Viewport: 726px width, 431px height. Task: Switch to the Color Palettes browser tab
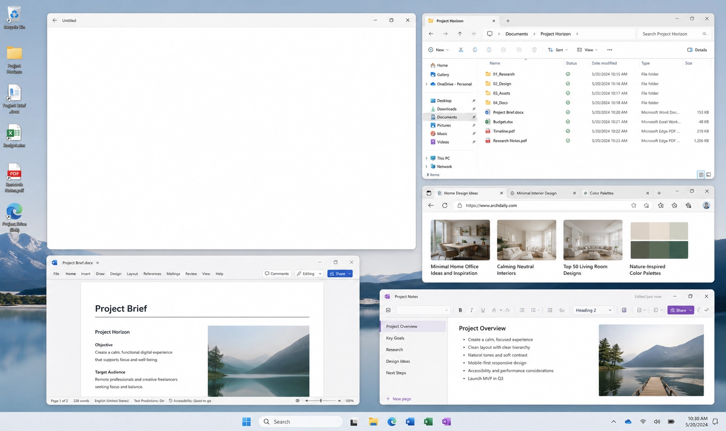click(x=617, y=193)
